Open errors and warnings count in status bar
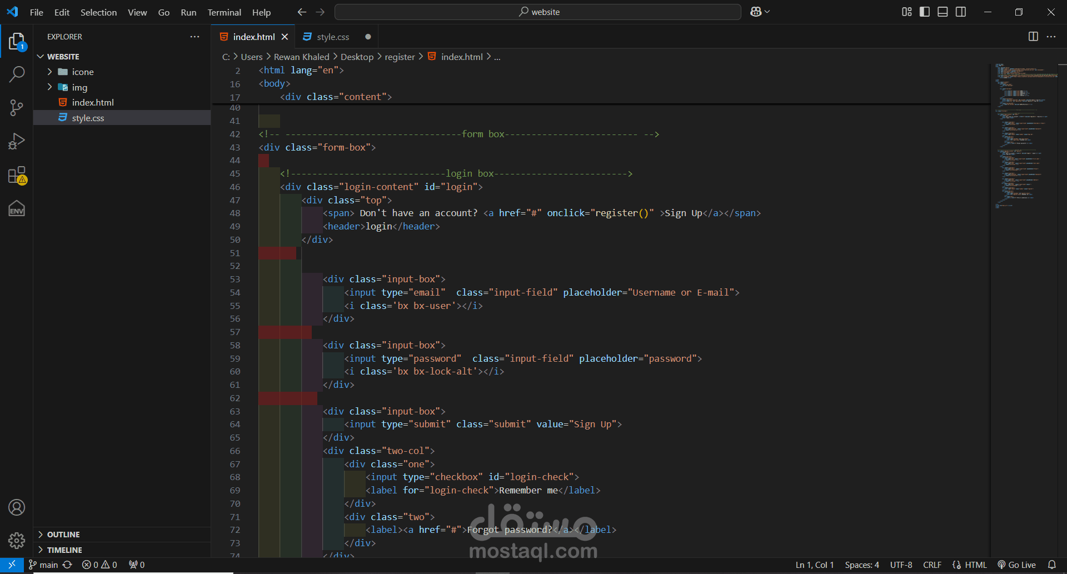1067x574 pixels. (x=99, y=565)
